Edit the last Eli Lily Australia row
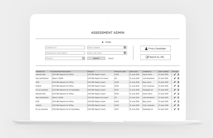The image size is (213, 138). (x=175, y=109)
